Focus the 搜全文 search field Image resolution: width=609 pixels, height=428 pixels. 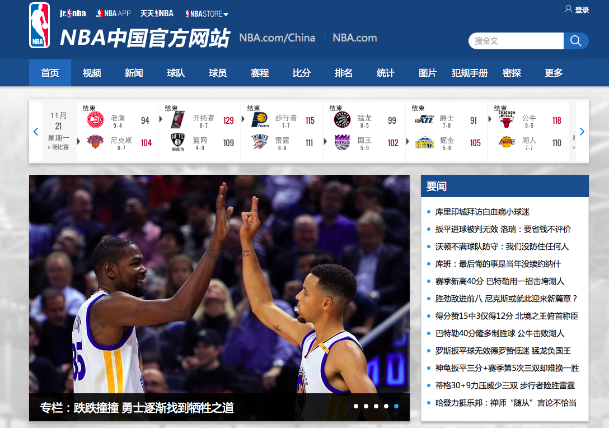516,41
